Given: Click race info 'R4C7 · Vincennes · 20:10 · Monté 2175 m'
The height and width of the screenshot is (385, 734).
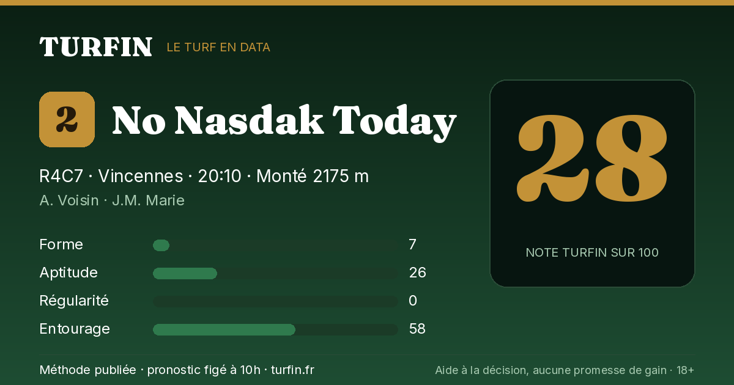Looking at the screenshot, I should [204, 176].
